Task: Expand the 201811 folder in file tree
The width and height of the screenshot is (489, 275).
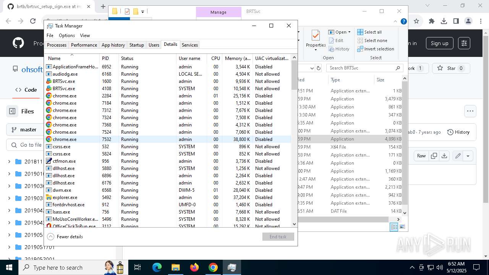Action: point(9,162)
